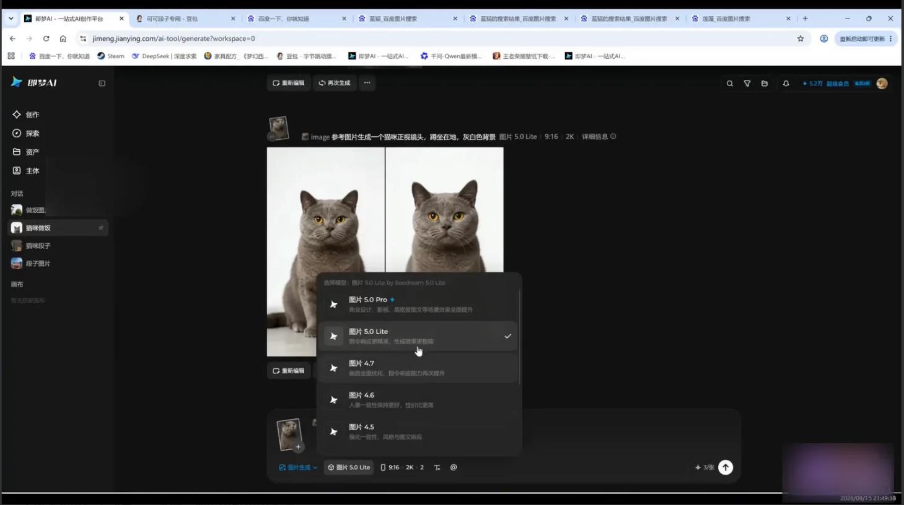
Task: Switch to the 可可段子专用 - 豆包 tab
Action: pyautogui.click(x=185, y=19)
